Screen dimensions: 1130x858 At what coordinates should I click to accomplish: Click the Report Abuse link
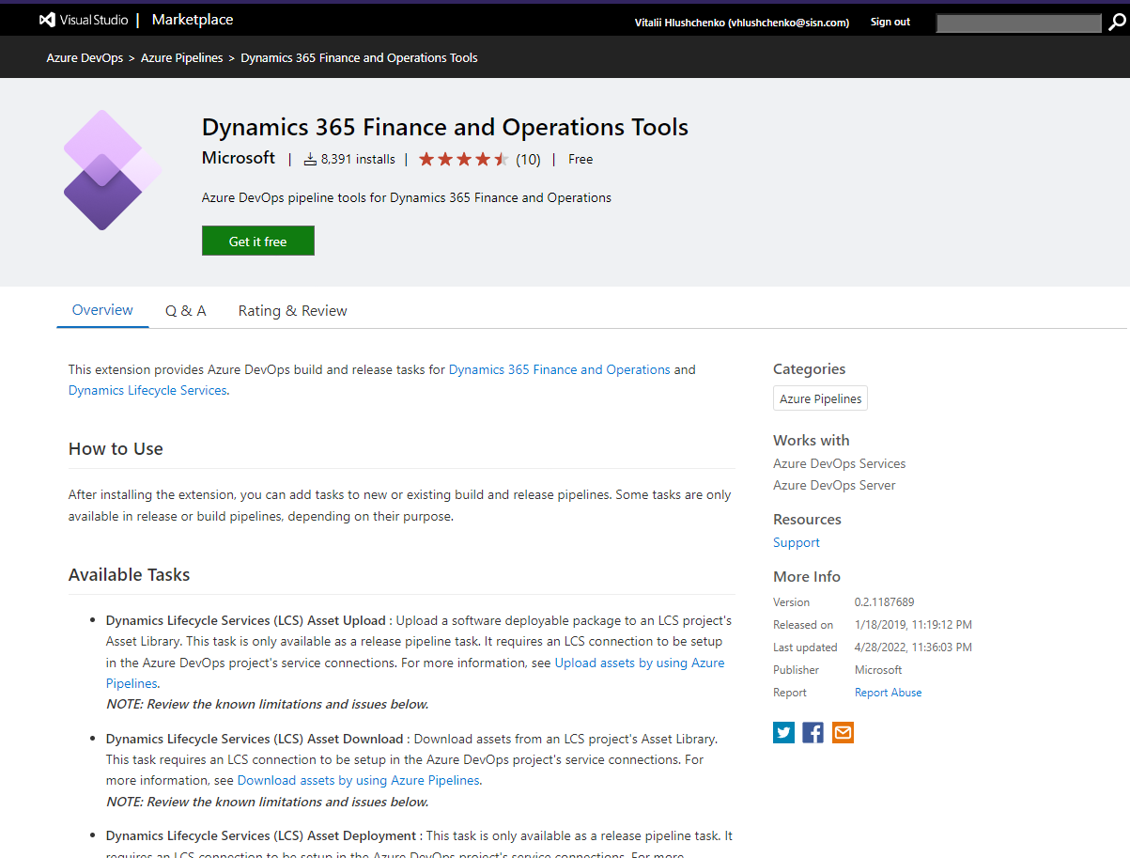click(x=888, y=693)
